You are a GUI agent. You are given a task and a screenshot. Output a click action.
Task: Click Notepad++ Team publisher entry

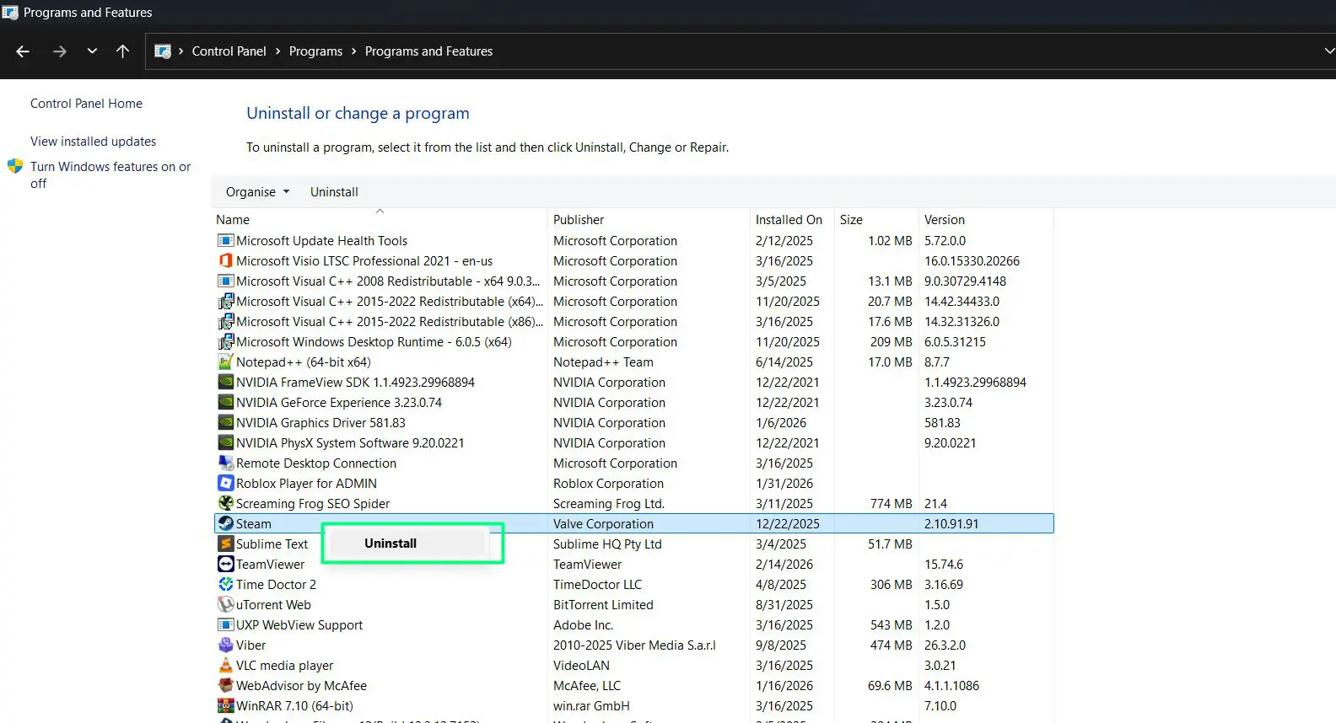coord(603,361)
